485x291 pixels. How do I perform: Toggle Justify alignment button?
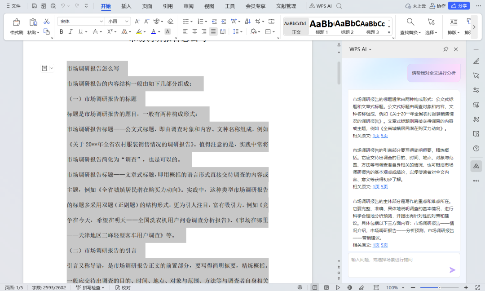(x=213, y=31)
